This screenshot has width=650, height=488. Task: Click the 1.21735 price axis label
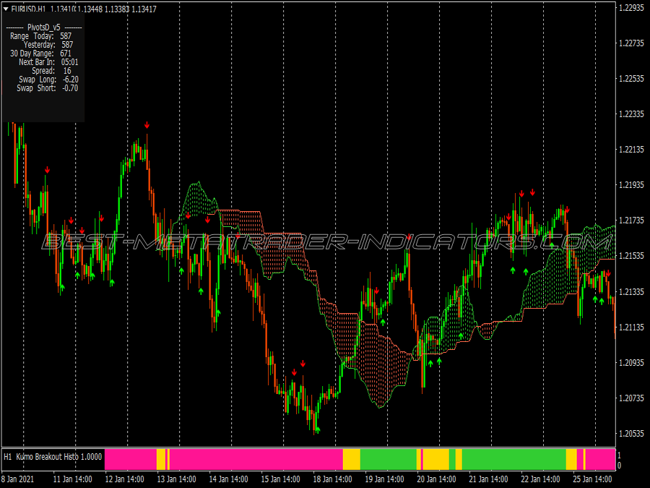tap(632, 221)
